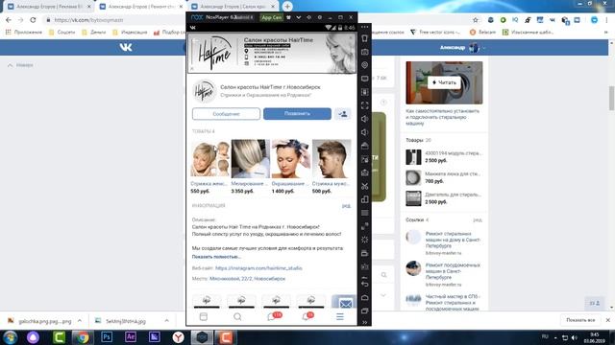
Task: Reload page with Chrome refresh icon
Action: pyautogui.click(x=33, y=20)
